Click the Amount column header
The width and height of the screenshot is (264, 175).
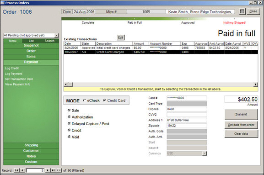click(x=140, y=44)
